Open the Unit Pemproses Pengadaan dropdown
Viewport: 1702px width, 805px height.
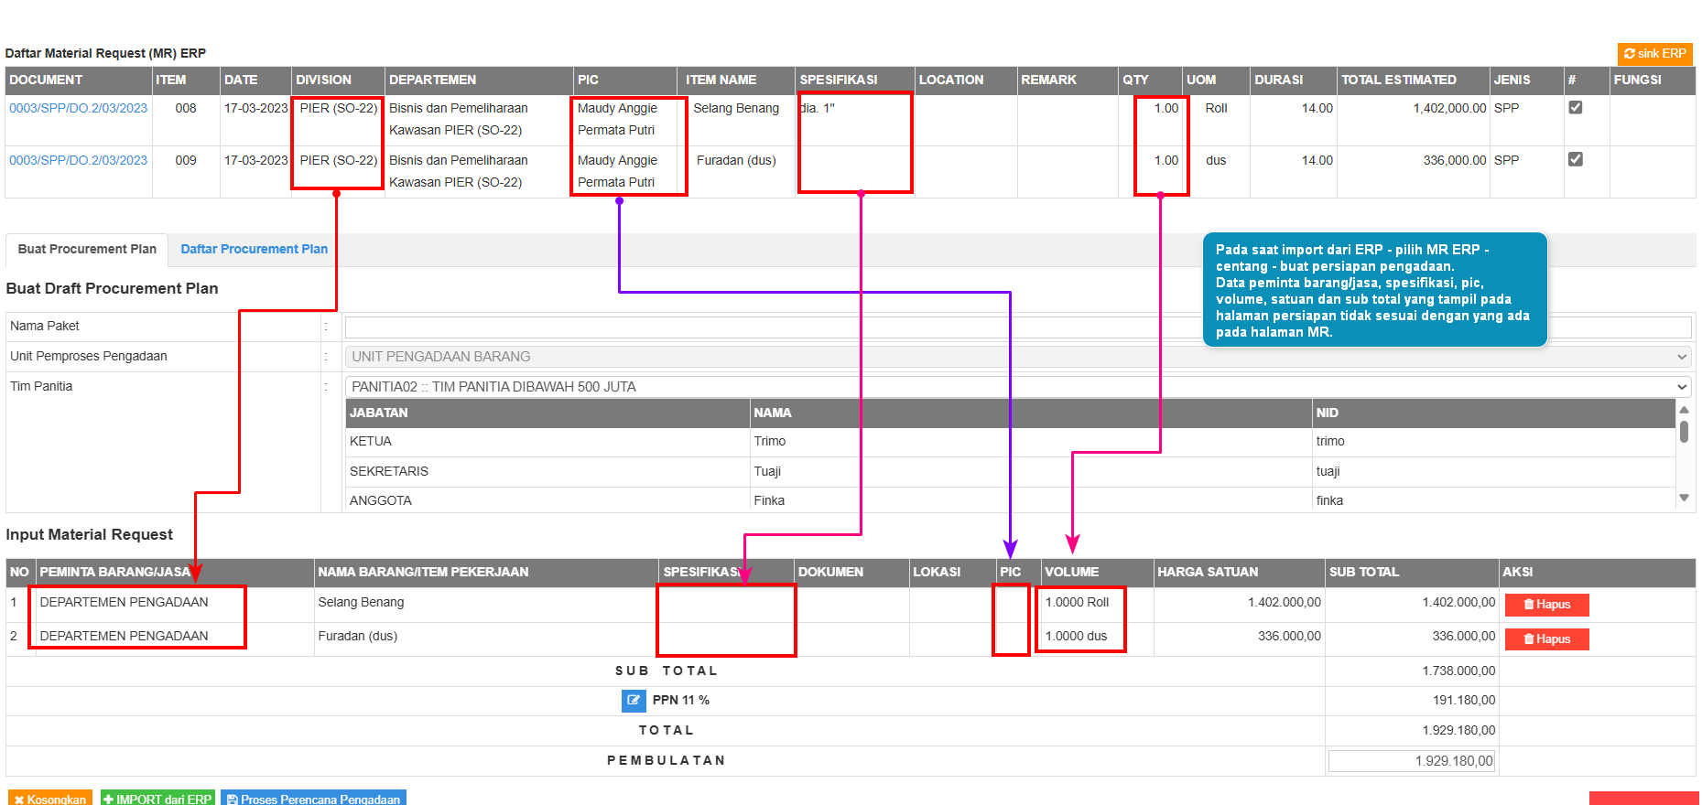pos(1018,357)
